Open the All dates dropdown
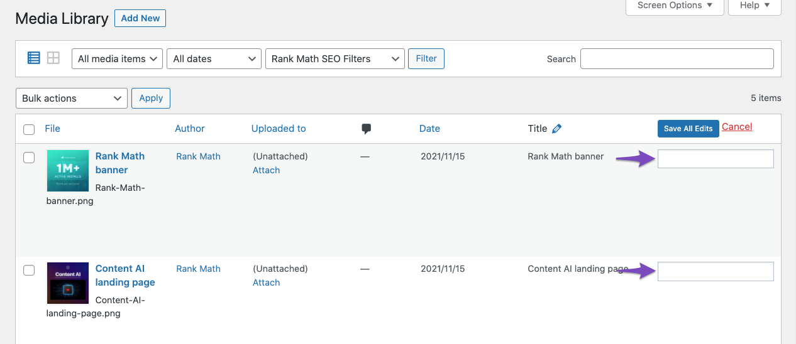This screenshot has height=344, width=796. click(214, 58)
